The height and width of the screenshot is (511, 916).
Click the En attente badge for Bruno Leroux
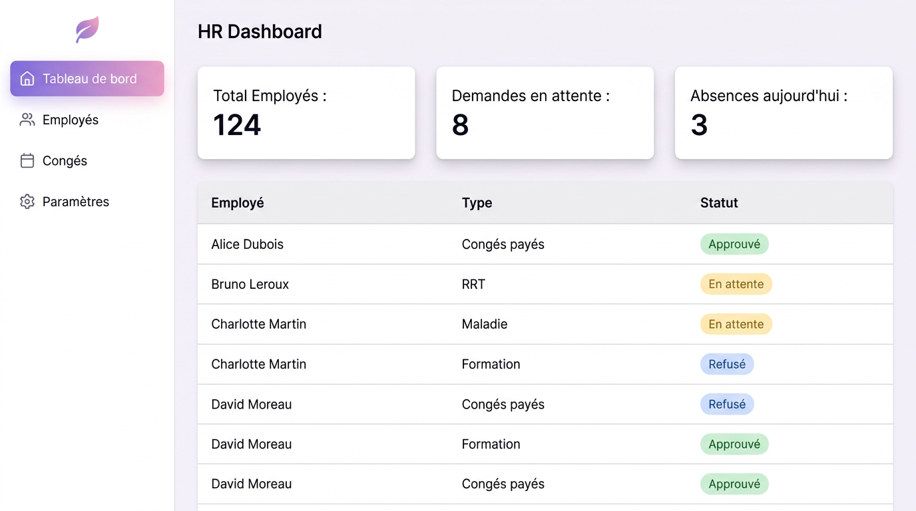click(736, 284)
